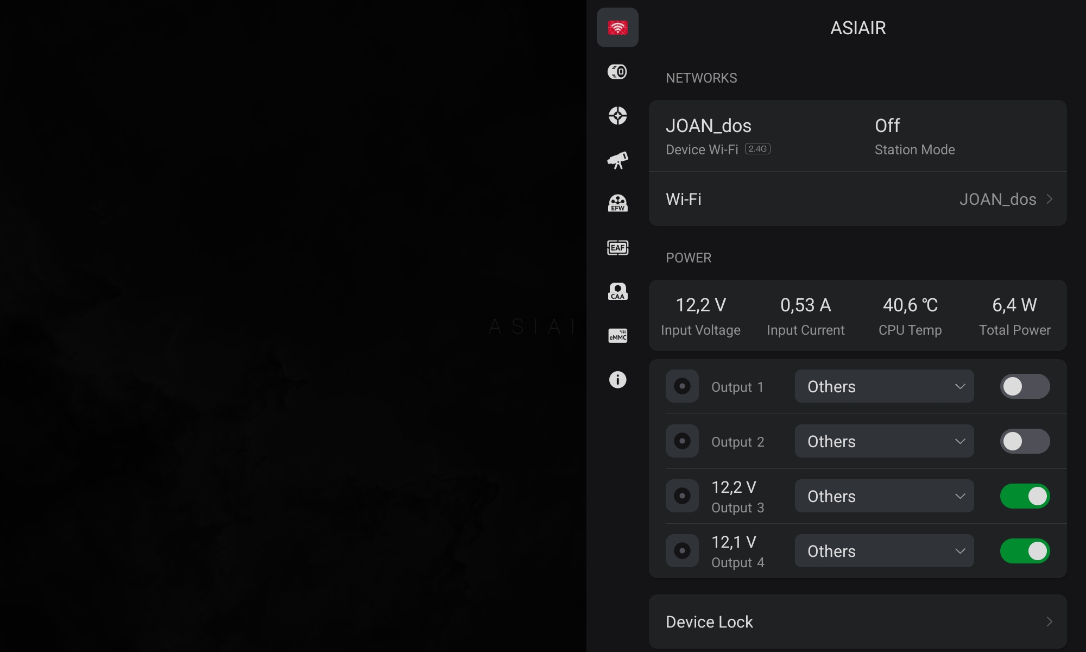Expand the Output 3 Others dropdown

[x=884, y=496]
